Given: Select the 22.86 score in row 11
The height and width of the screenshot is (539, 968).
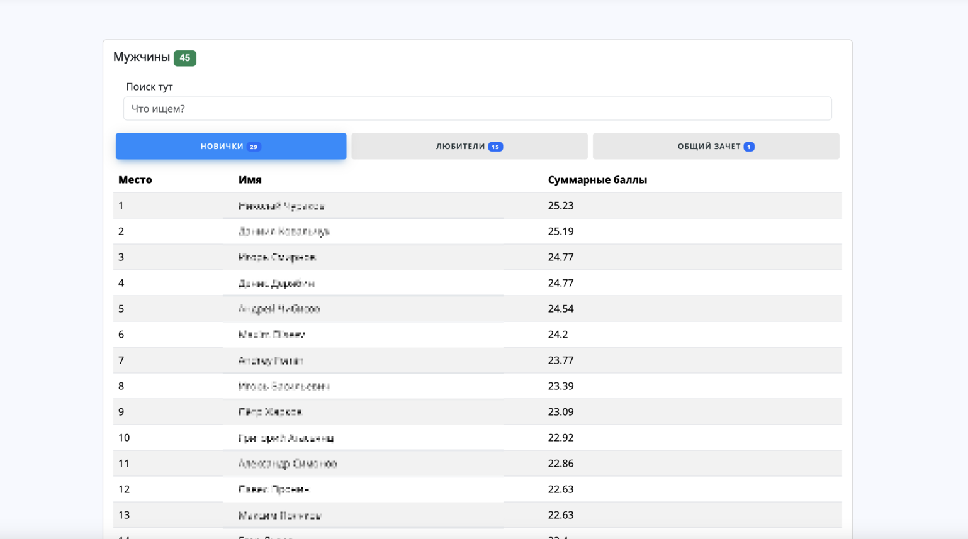Looking at the screenshot, I should [x=561, y=464].
